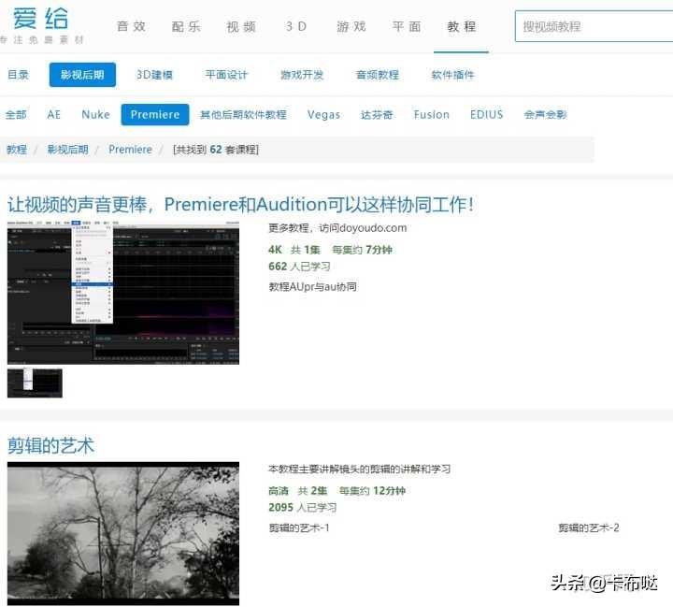The image size is (673, 607).
Task: Filter tutorials by 会声会影
Action: [546, 115]
